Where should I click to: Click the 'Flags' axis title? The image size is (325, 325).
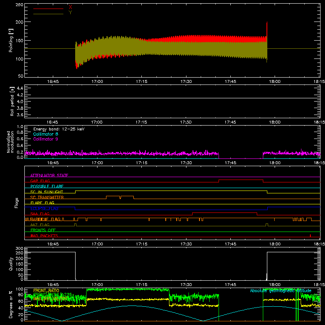(x=16, y=203)
